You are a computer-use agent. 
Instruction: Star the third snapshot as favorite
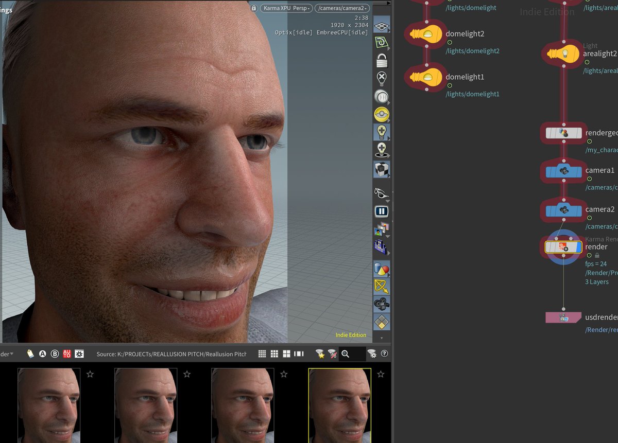point(284,374)
